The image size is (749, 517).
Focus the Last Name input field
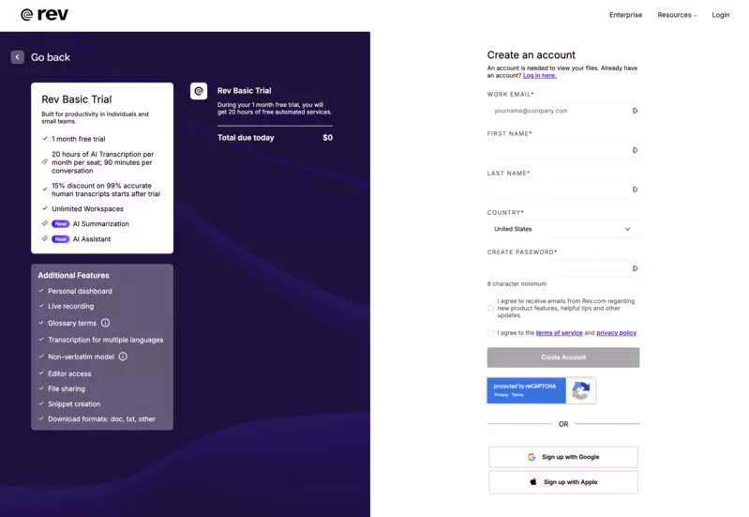pos(562,190)
